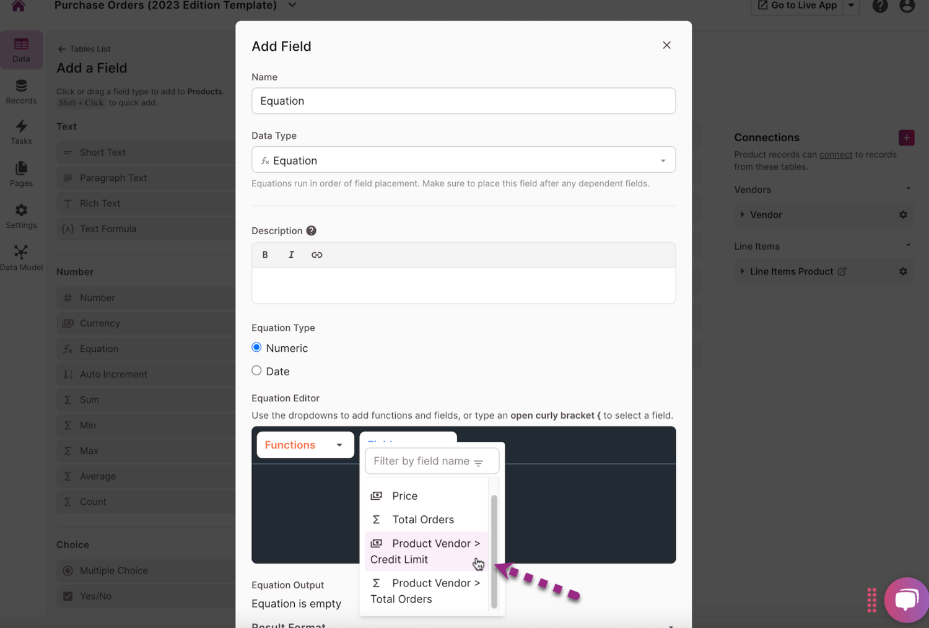
Task: Open Records in the left sidebar
Action: pyautogui.click(x=21, y=92)
